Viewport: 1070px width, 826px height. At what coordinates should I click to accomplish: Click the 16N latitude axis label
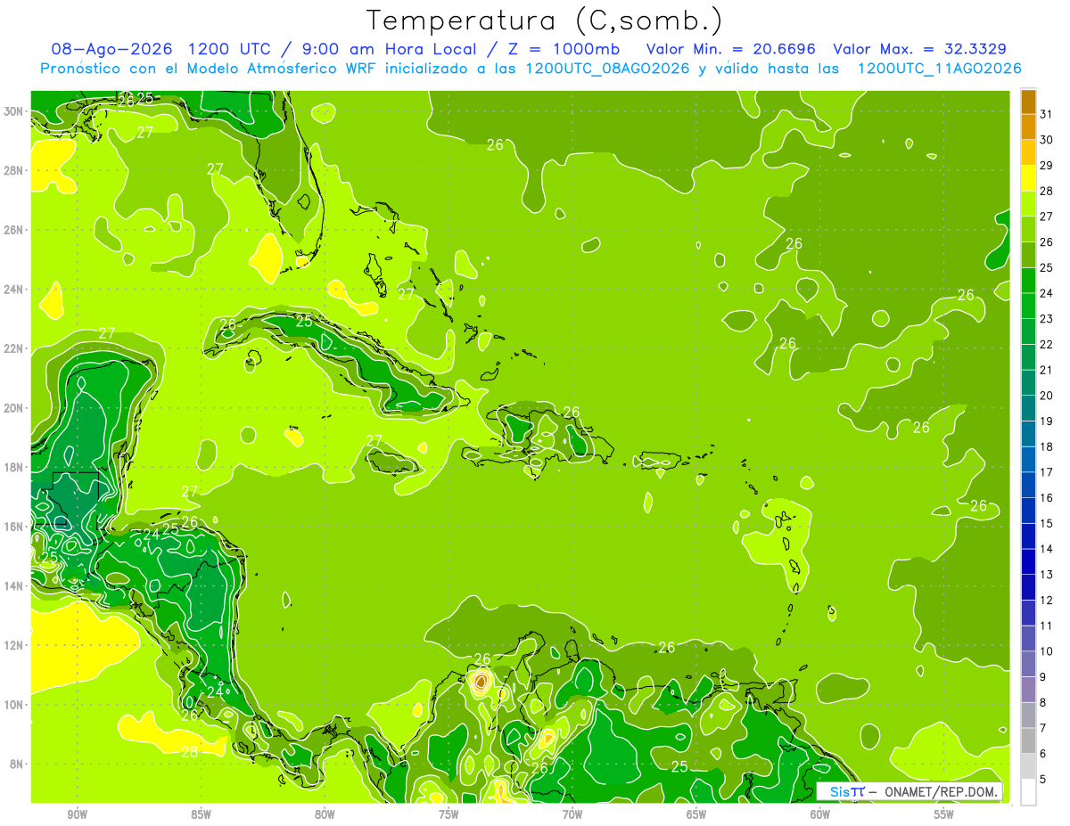pos(13,527)
